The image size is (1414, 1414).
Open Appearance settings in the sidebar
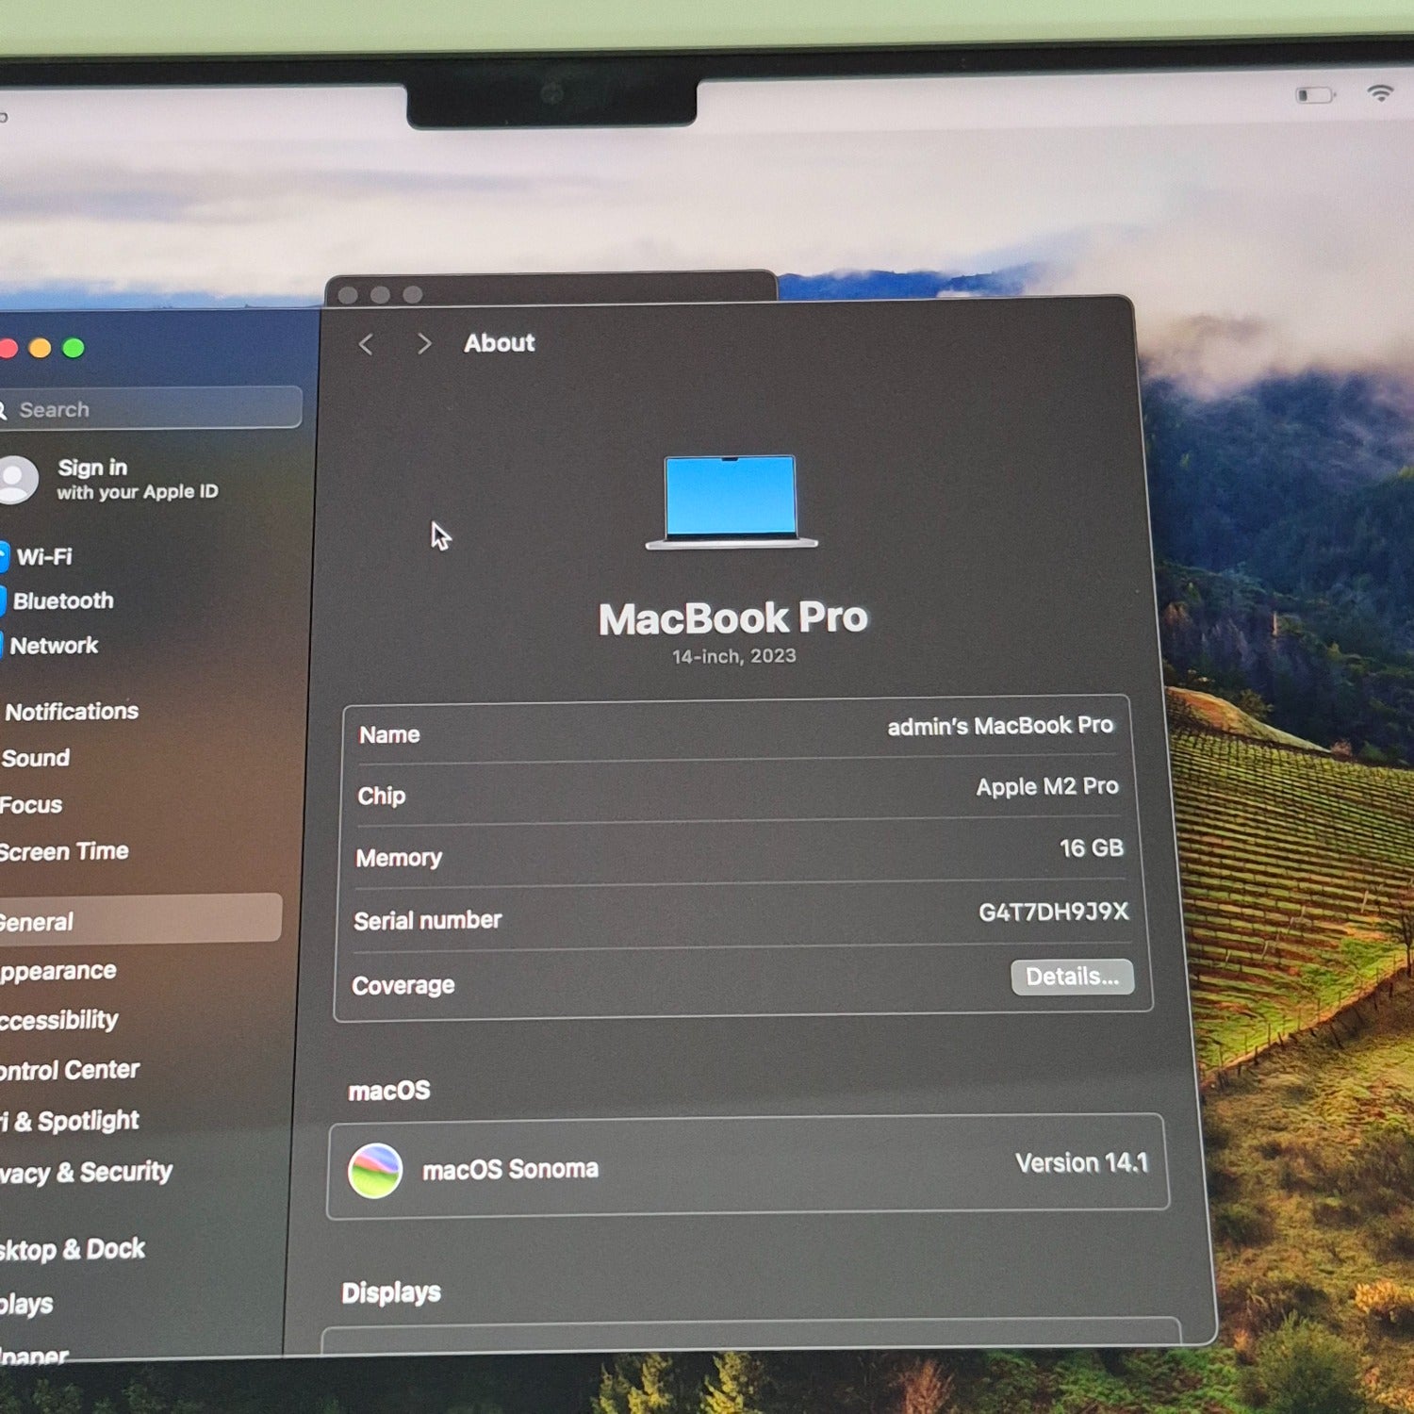tap(58, 971)
